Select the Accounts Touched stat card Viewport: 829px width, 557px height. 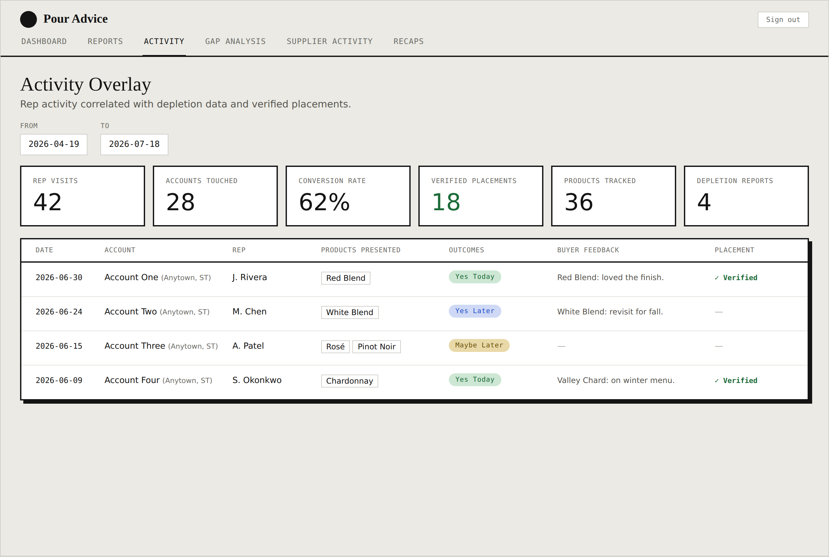click(x=215, y=196)
